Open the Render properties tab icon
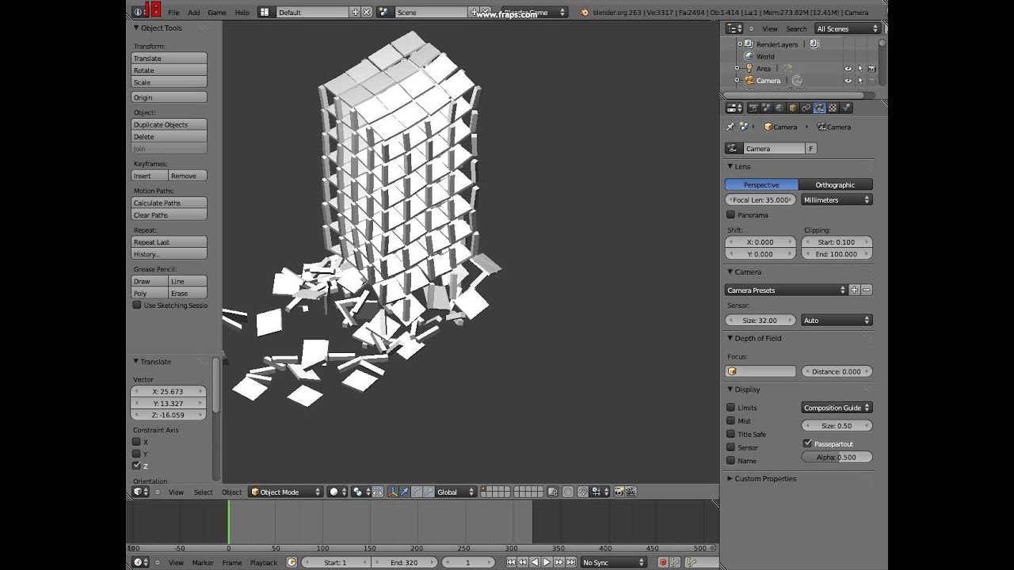The image size is (1014, 570). click(753, 108)
